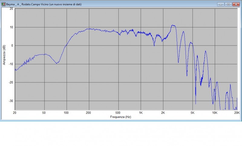Click the '5K' frequency axis value
This screenshot has height=146, width=242.
tap(192, 113)
